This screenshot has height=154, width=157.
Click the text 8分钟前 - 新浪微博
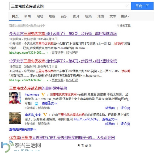[x=37, y=108]
